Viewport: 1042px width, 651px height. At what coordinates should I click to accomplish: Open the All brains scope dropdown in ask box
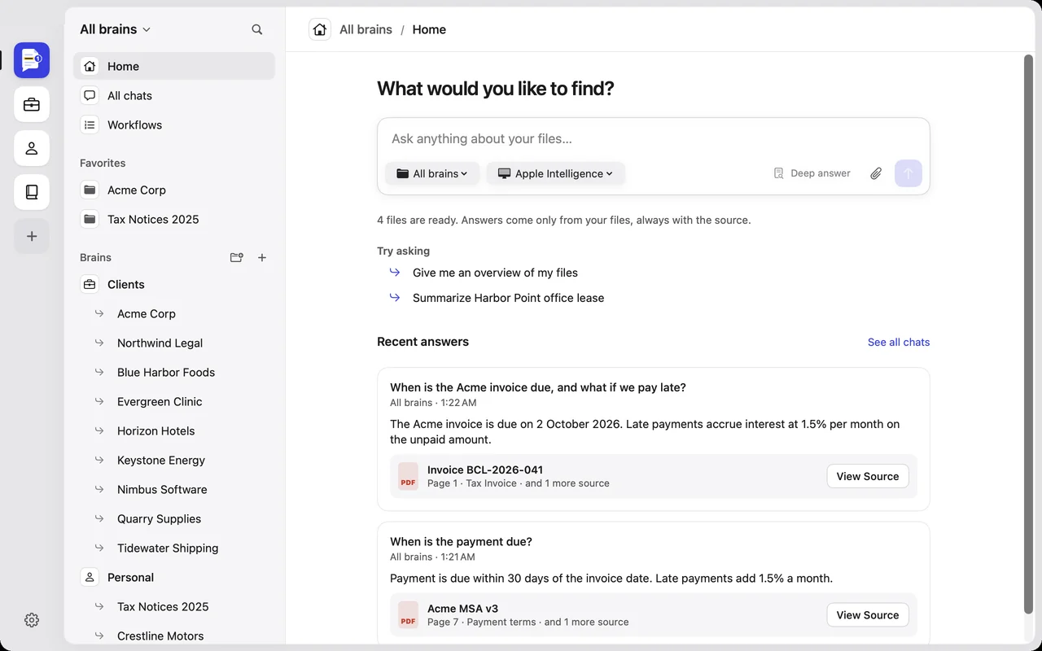click(432, 173)
